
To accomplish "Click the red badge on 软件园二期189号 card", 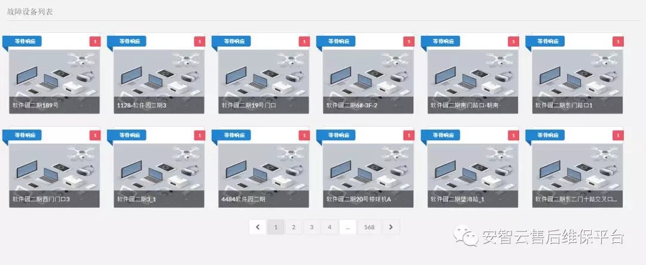I will pyautogui.click(x=94, y=42).
